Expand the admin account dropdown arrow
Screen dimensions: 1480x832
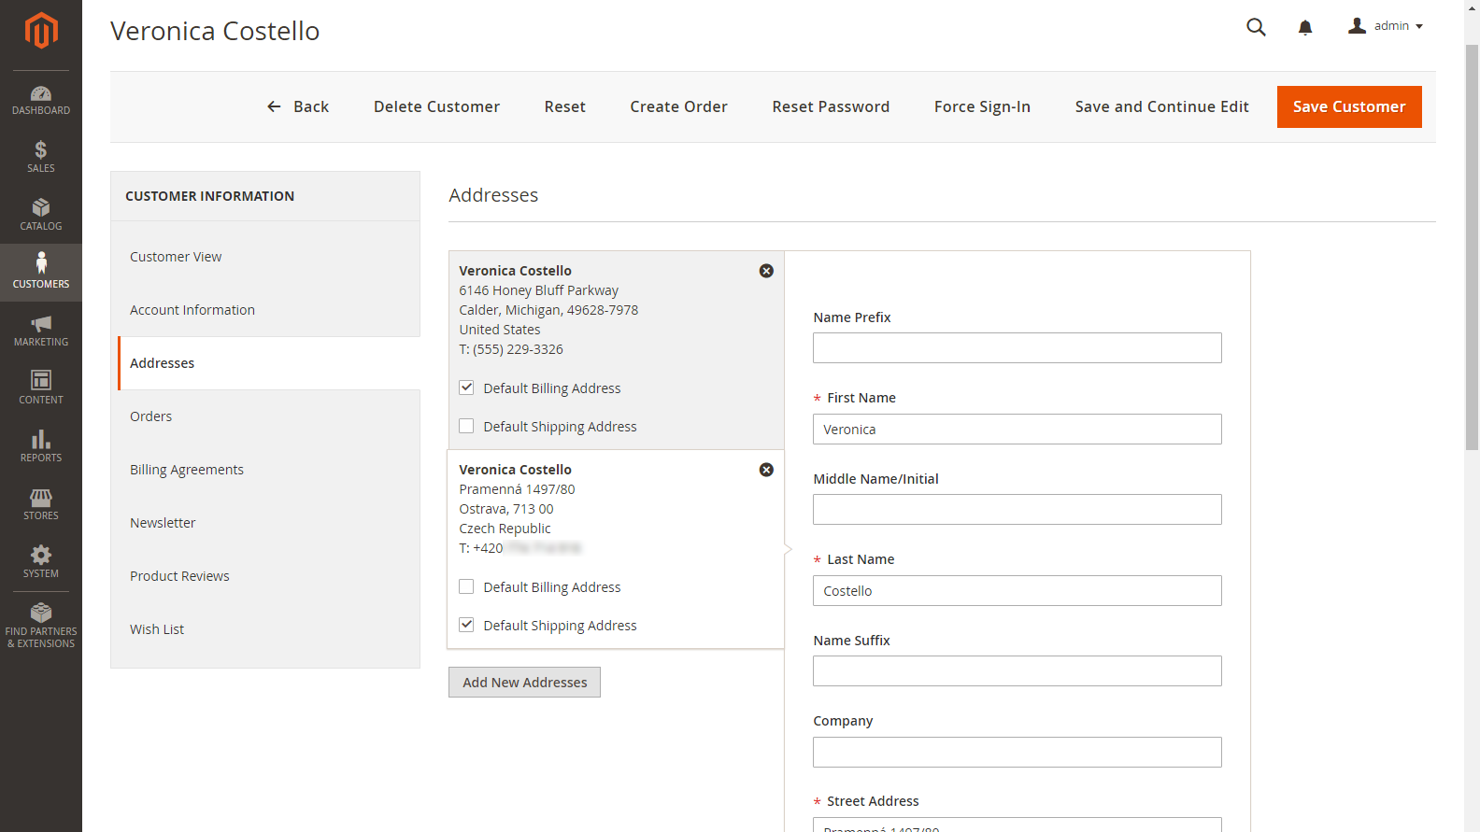(1419, 26)
